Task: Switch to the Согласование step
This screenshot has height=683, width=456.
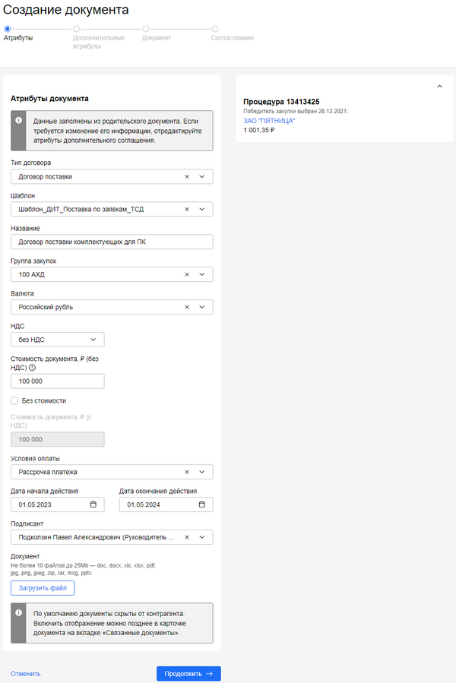Action: click(215, 29)
